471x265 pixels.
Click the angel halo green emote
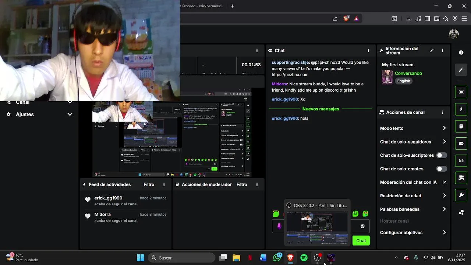point(276,213)
